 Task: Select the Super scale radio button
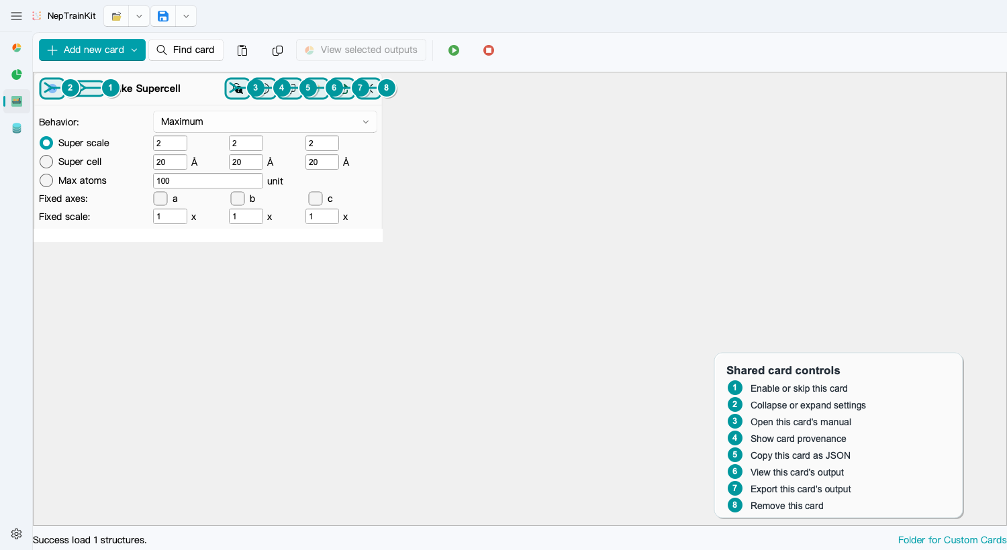click(46, 143)
